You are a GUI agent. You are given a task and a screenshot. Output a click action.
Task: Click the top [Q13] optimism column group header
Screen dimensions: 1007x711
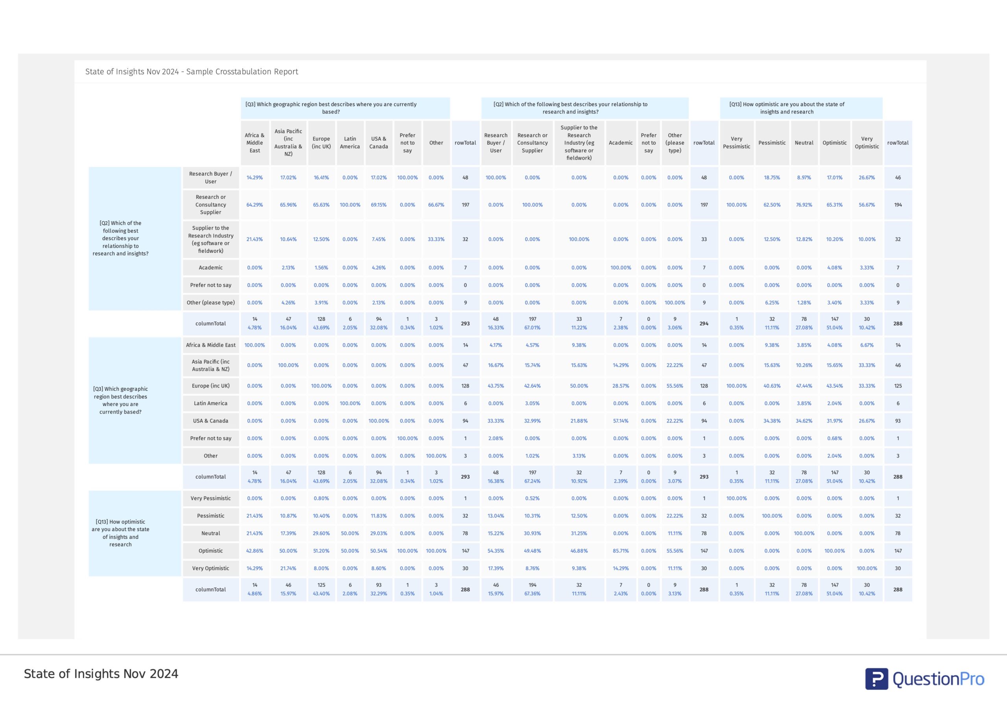pyautogui.click(x=801, y=108)
